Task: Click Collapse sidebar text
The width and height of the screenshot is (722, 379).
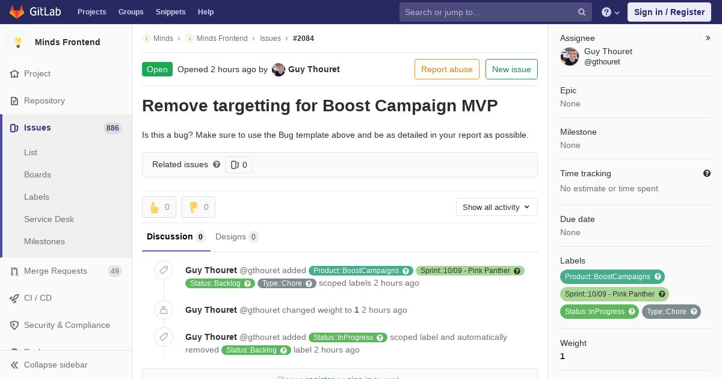Action: point(55,365)
